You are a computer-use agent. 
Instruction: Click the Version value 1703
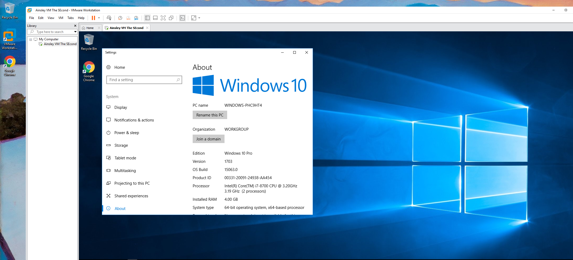[228, 161]
